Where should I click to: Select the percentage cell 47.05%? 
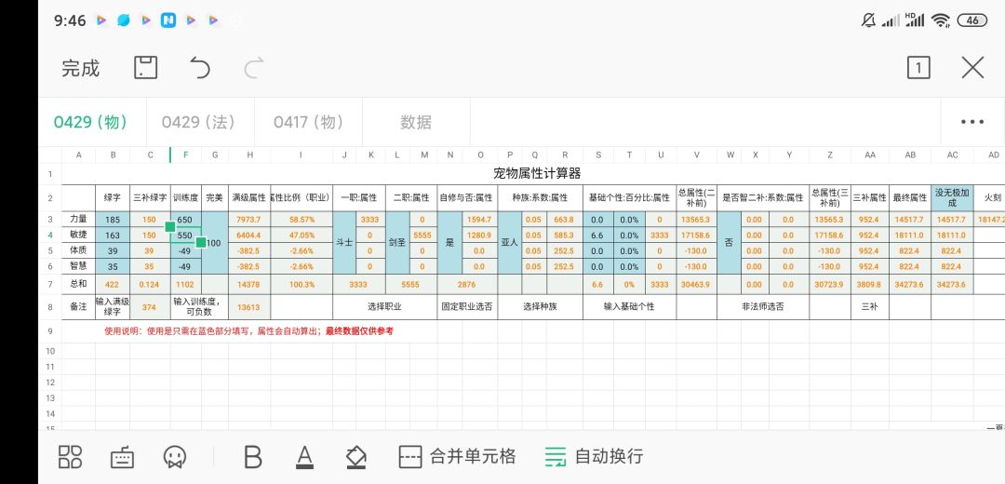tap(301, 235)
